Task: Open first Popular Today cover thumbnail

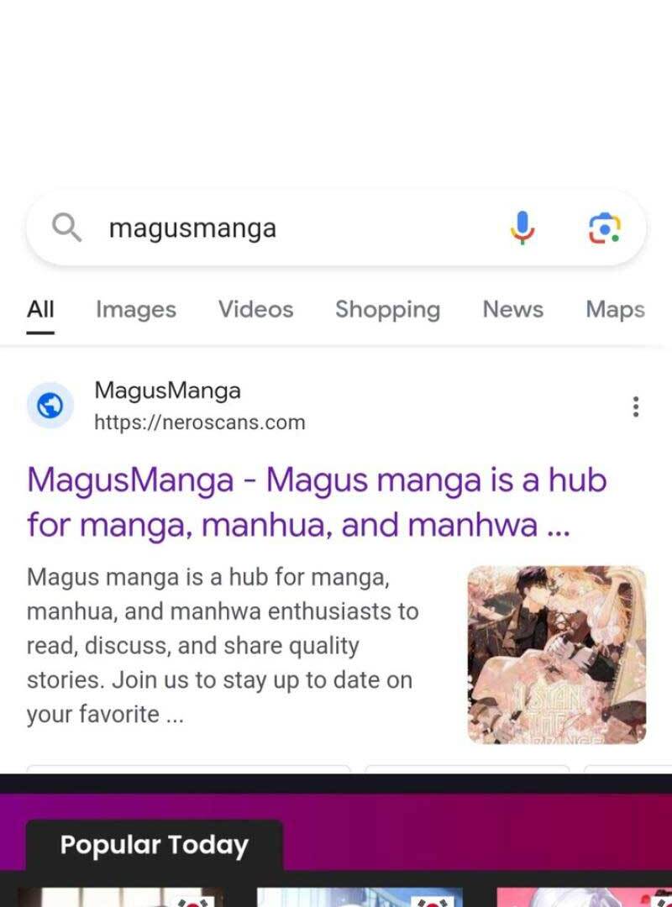Action: coord(120,897)
